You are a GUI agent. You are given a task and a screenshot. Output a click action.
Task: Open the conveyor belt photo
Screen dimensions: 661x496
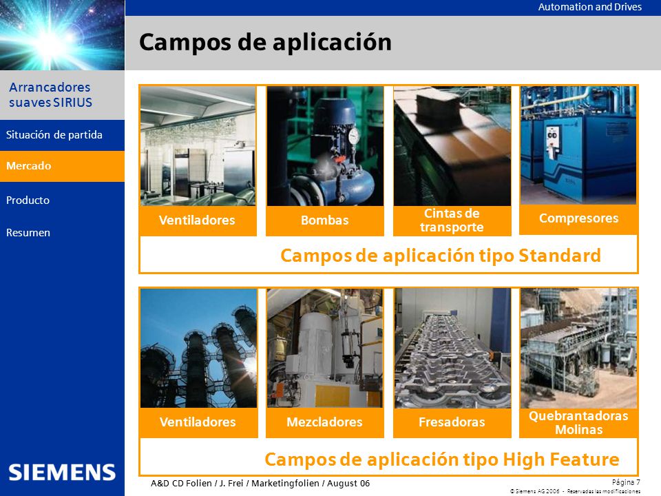coord(452,146)
